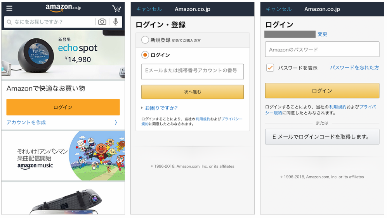387x218 pixels.
Task: Open the hamburger menu on Amazon home
Action: (x=9, y=9)
